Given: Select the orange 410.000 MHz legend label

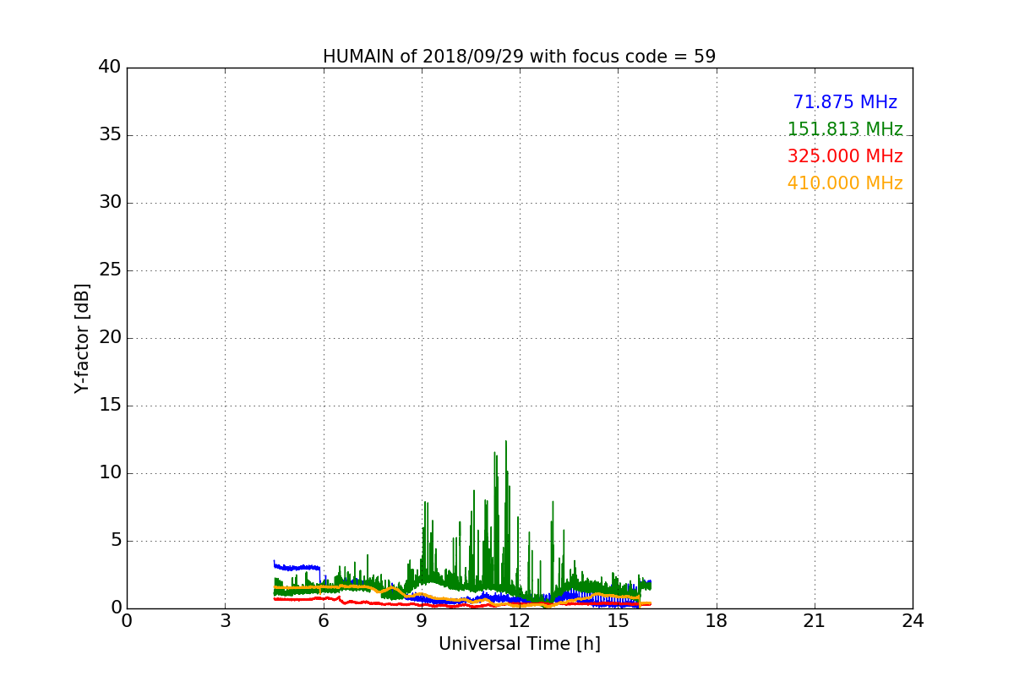Looking at the screenshot, I should pos(844,183).
